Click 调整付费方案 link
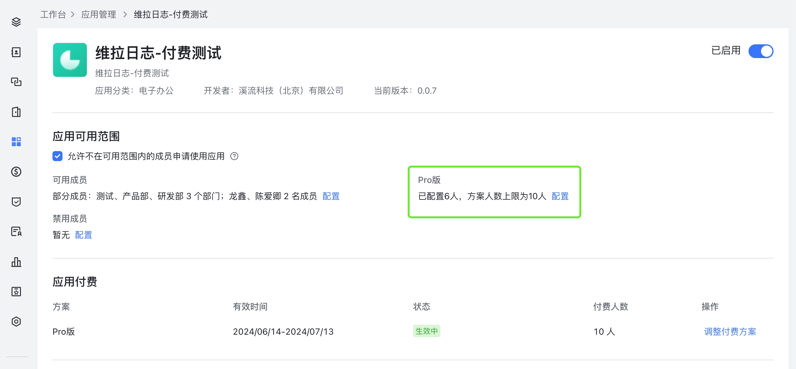The height and width of the screenshot is (369, 796). tap(730, 332)
